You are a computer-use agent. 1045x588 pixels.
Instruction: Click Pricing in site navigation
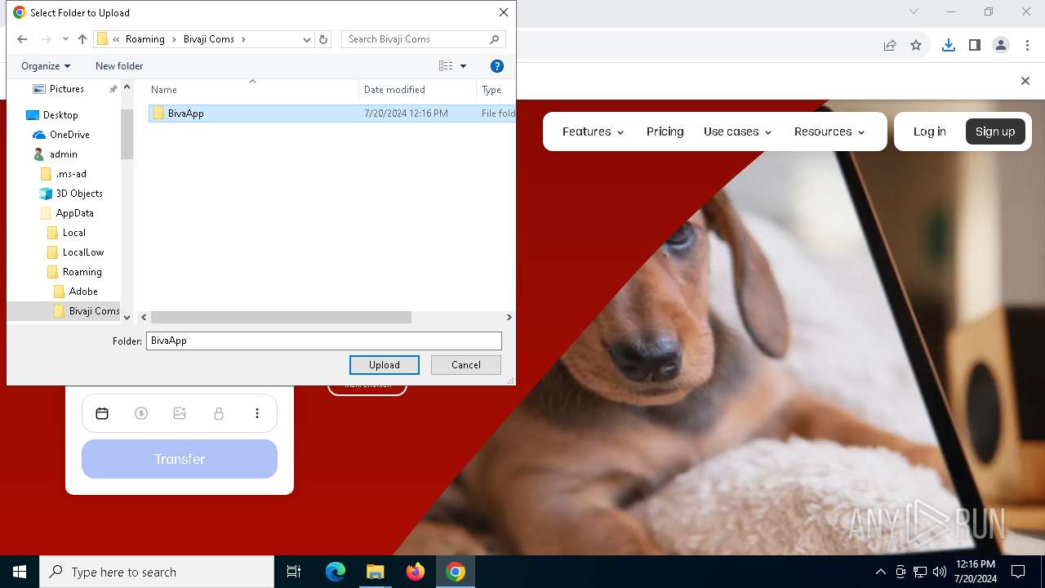pos(665,131)
